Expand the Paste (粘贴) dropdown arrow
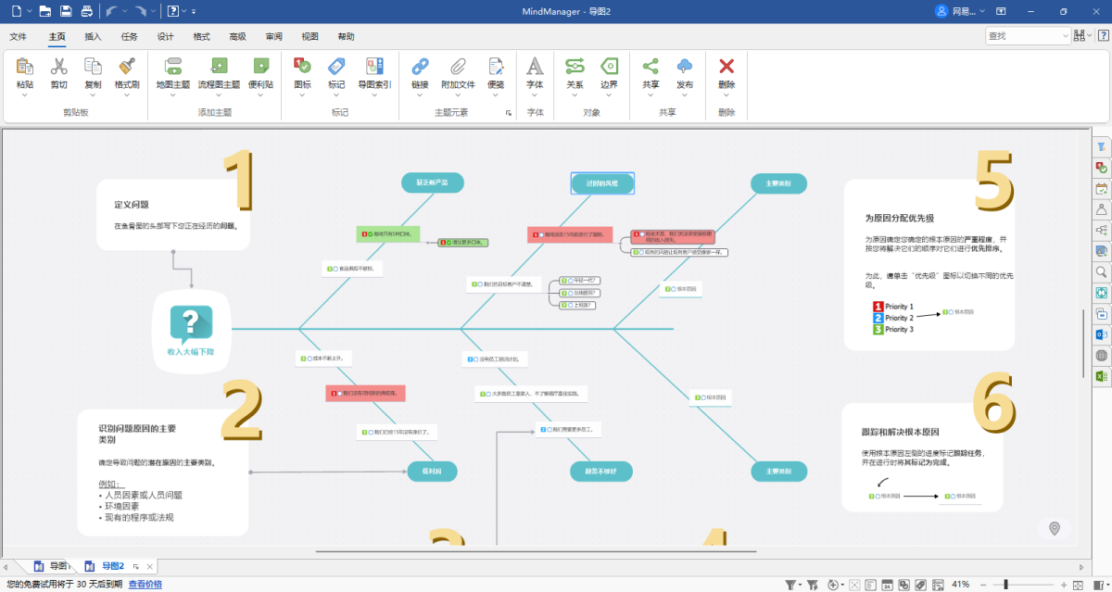The width and height of the screenshot is (1112, 592). point(25,94)
